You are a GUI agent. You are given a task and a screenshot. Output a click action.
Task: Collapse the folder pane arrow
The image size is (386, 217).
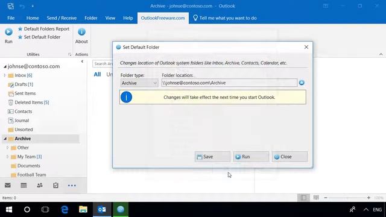[82, 61]
